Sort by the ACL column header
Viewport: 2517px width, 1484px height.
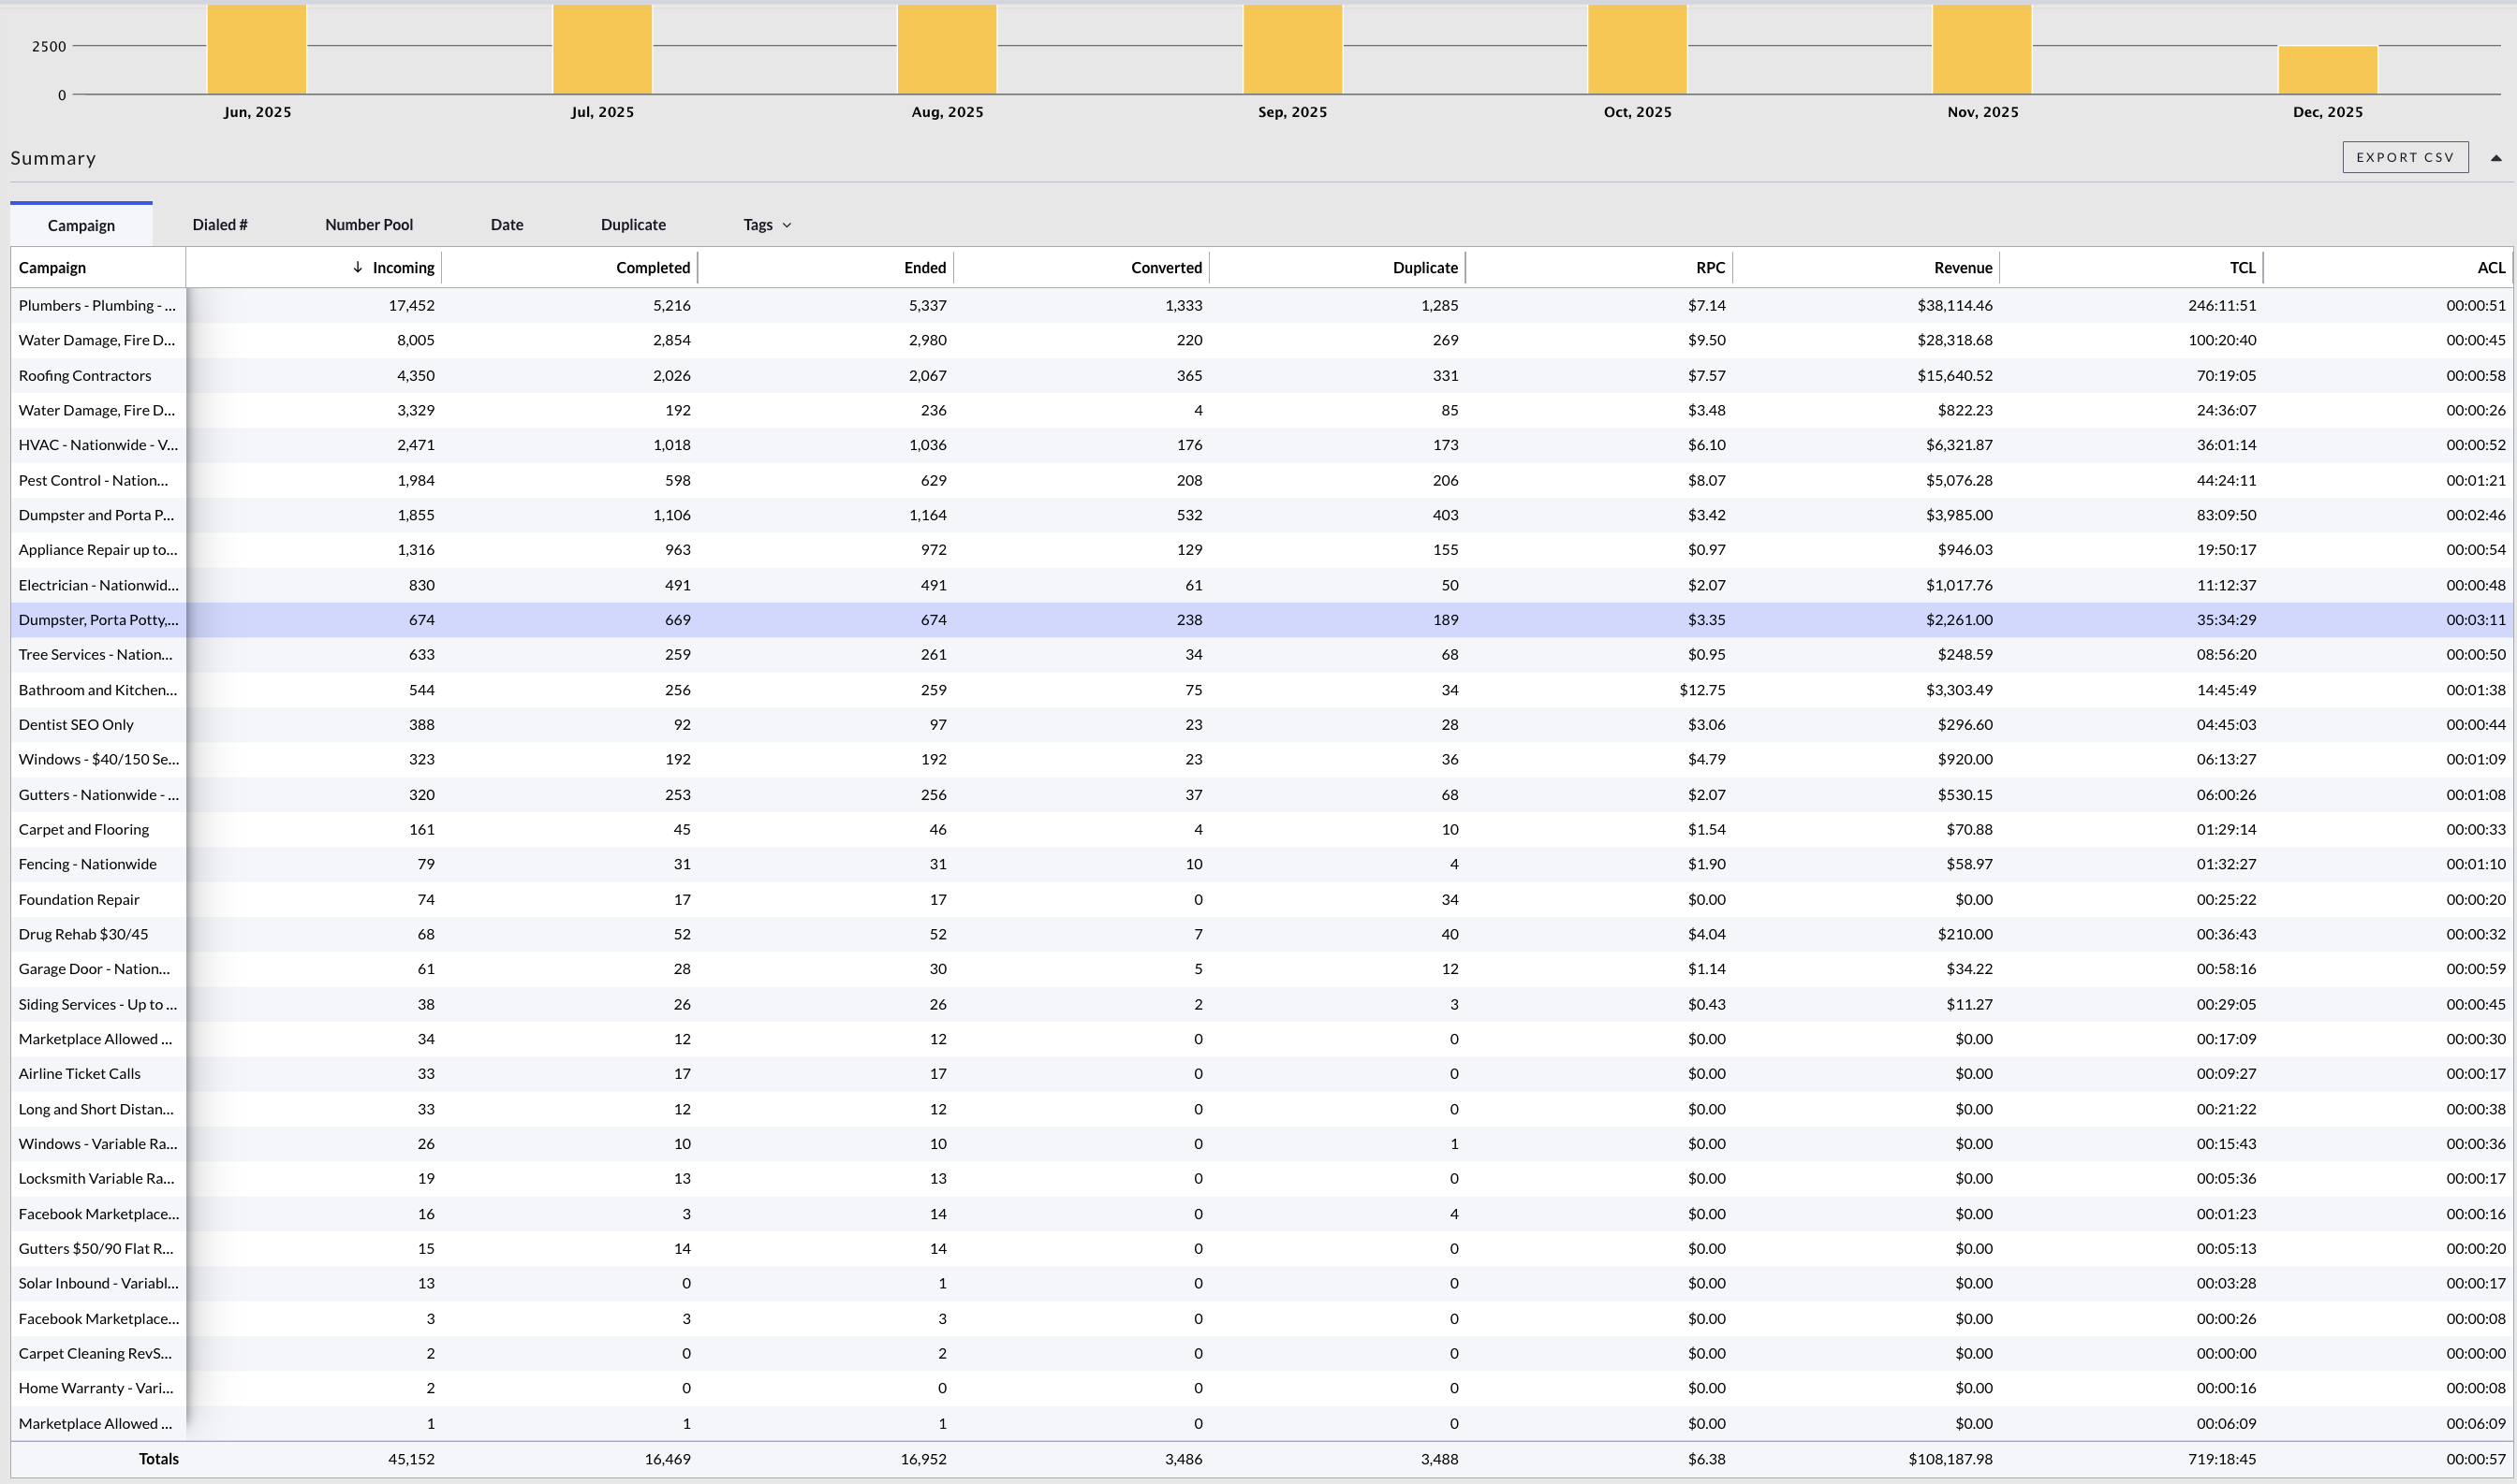point(2490,268)
